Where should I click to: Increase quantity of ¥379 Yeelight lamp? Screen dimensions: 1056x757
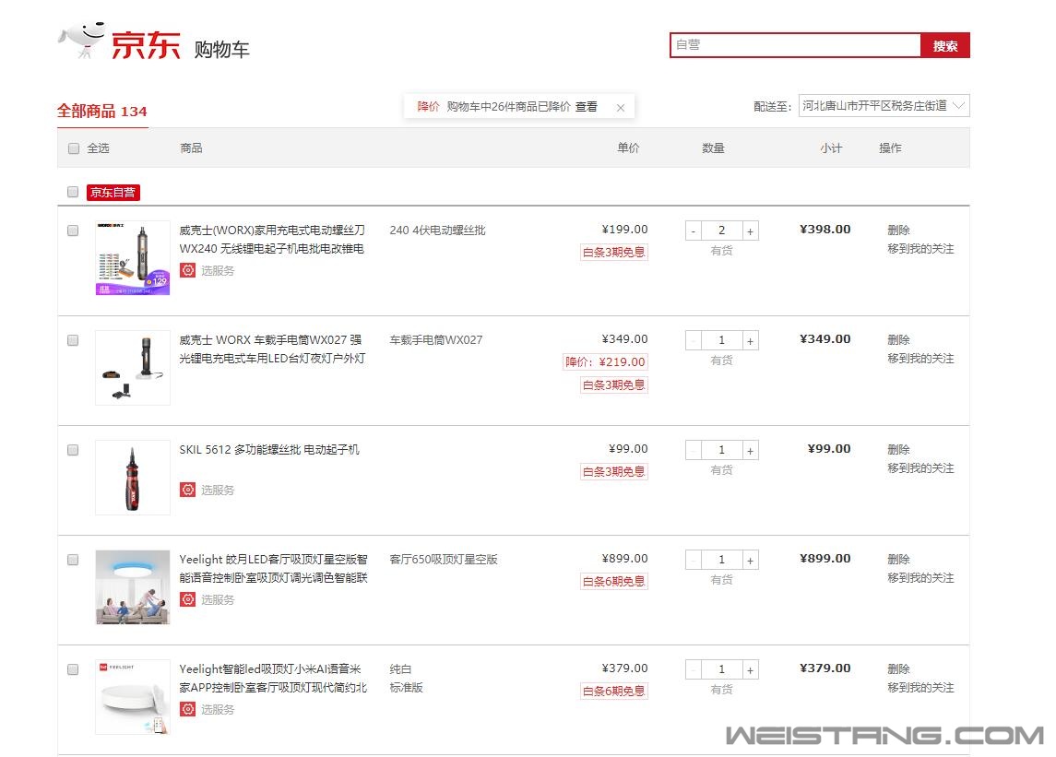(750, 670)
